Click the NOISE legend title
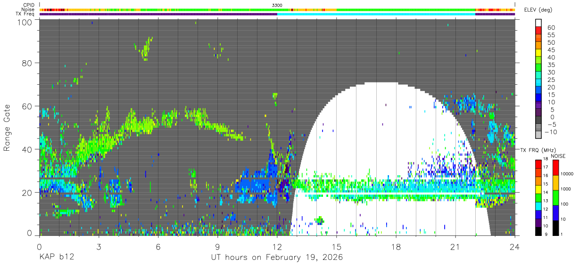Image resolution: width=579 pixels, height=267 pixels. [x=559, y=156]
